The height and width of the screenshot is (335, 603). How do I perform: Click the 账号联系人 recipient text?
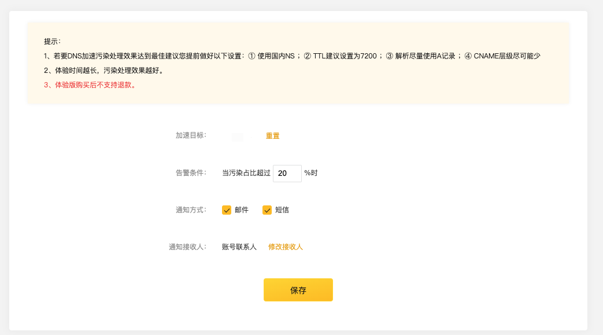click(239, 247)
